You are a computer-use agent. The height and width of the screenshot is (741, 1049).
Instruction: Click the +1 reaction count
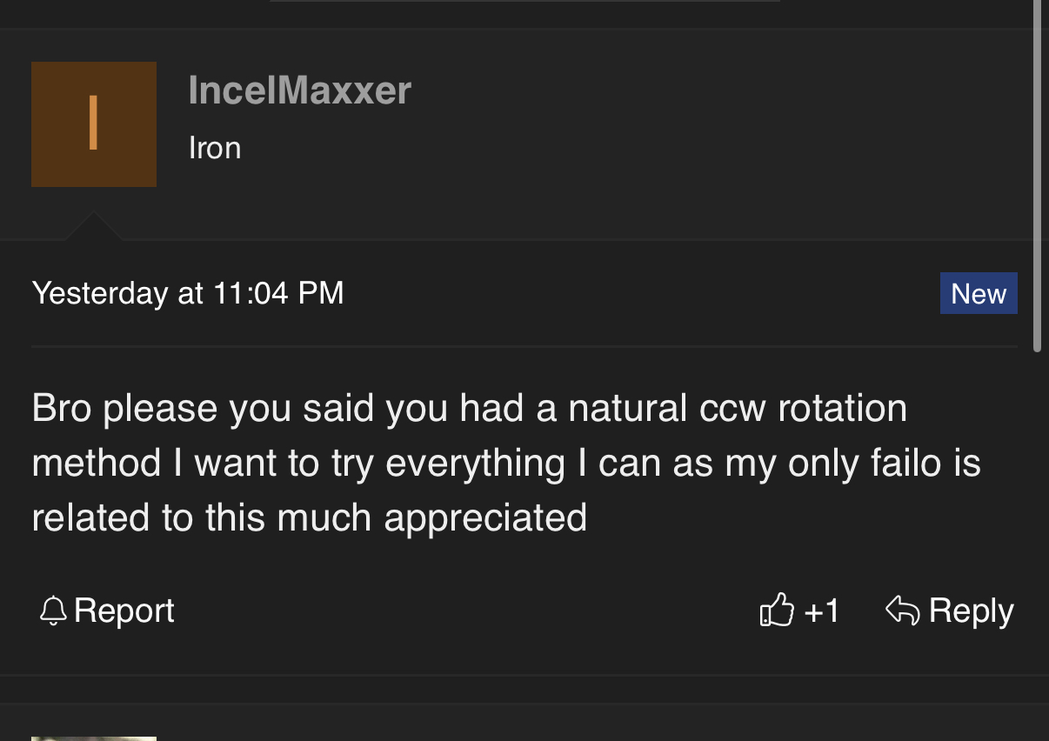coord(822,611)
